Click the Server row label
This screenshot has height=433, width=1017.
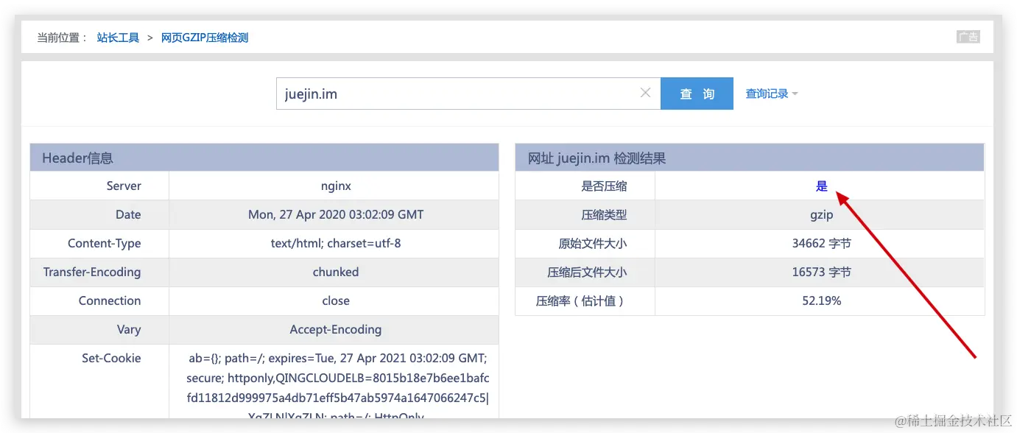click(124, 186)
